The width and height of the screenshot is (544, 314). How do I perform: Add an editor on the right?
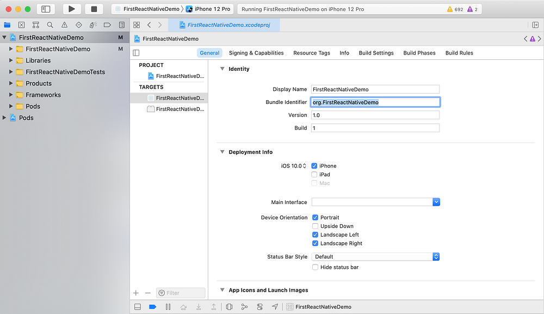535,25
